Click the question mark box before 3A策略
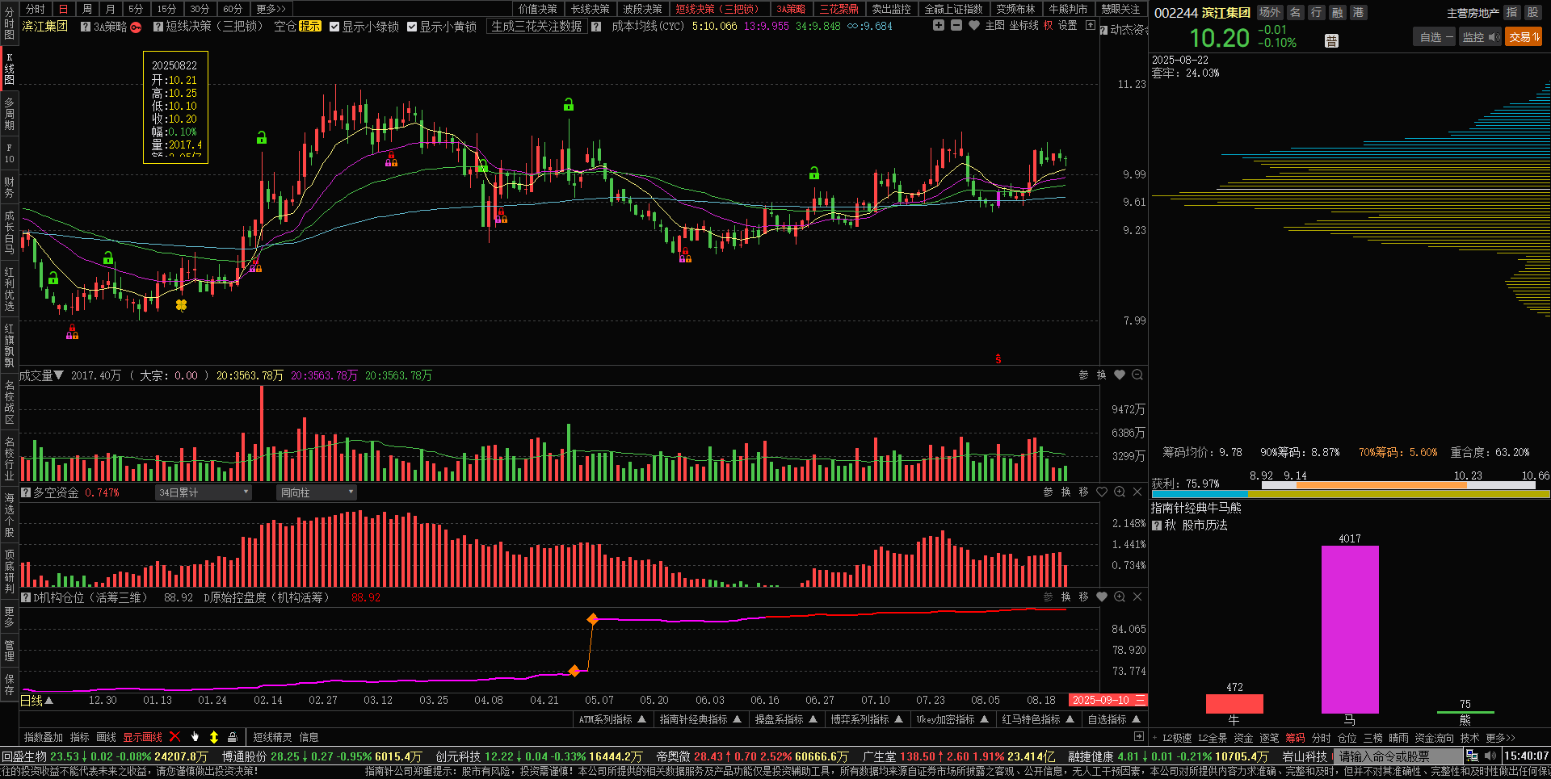The width and height of the screenshot is (1551, 779). pyautogui.click(x=86, y=27)
